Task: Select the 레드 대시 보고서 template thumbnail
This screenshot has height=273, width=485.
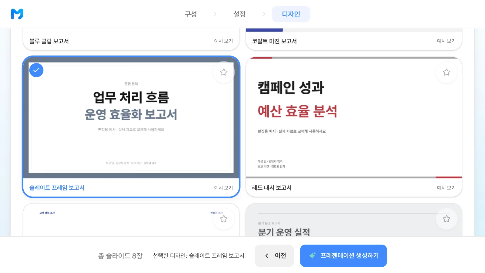Action: point(354,118)
